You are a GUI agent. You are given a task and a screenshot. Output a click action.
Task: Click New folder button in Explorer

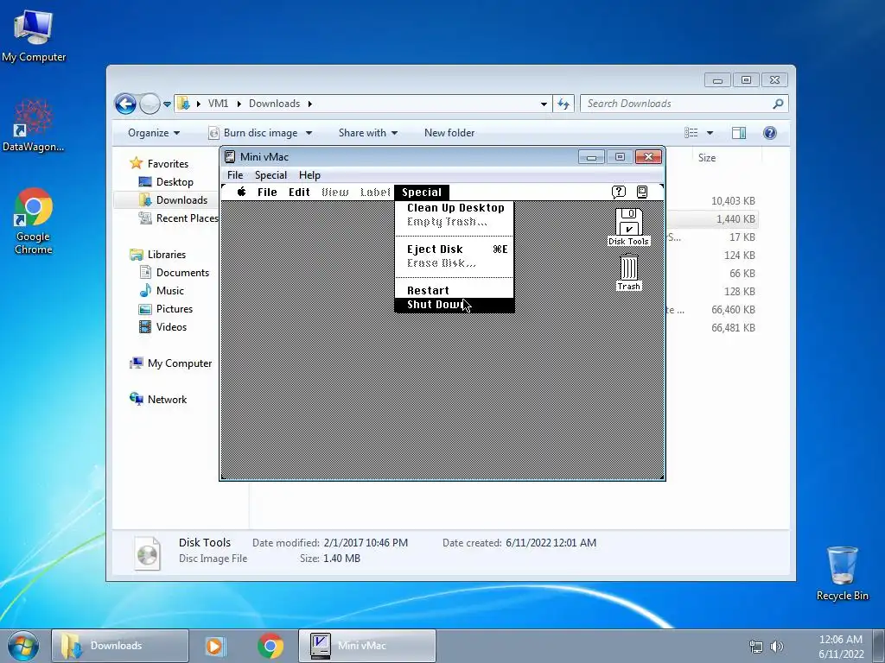449,132
